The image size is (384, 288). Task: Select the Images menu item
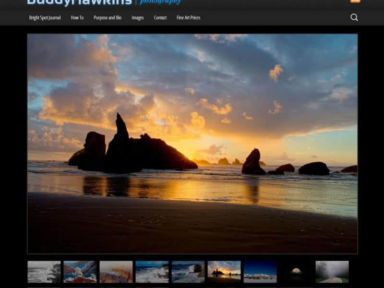pyautogui.click(x=138, y=18)
